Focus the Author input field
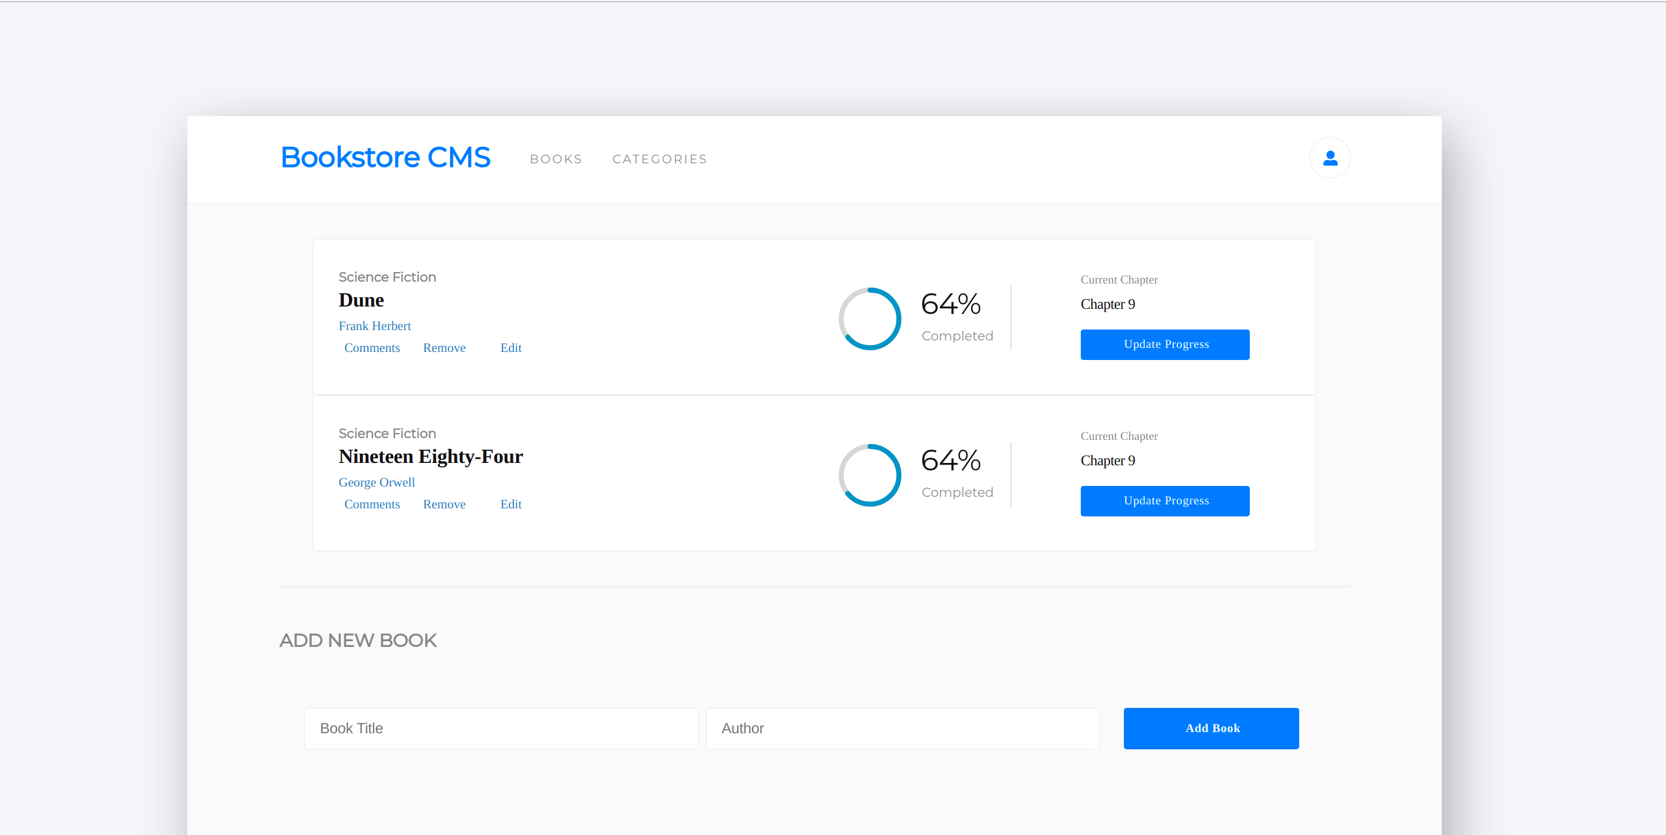 tap(902, 728)
